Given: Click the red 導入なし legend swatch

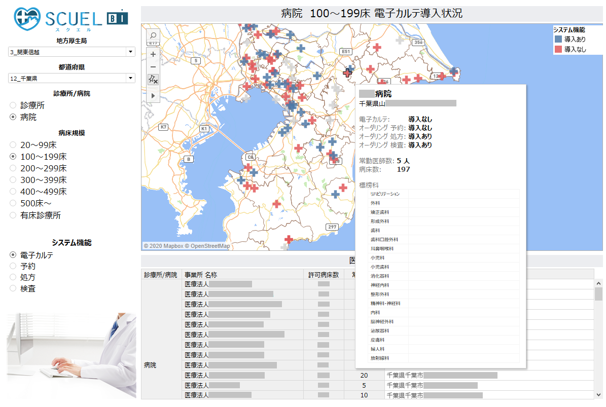Looking at the screenshot, I should pos(558,49).
